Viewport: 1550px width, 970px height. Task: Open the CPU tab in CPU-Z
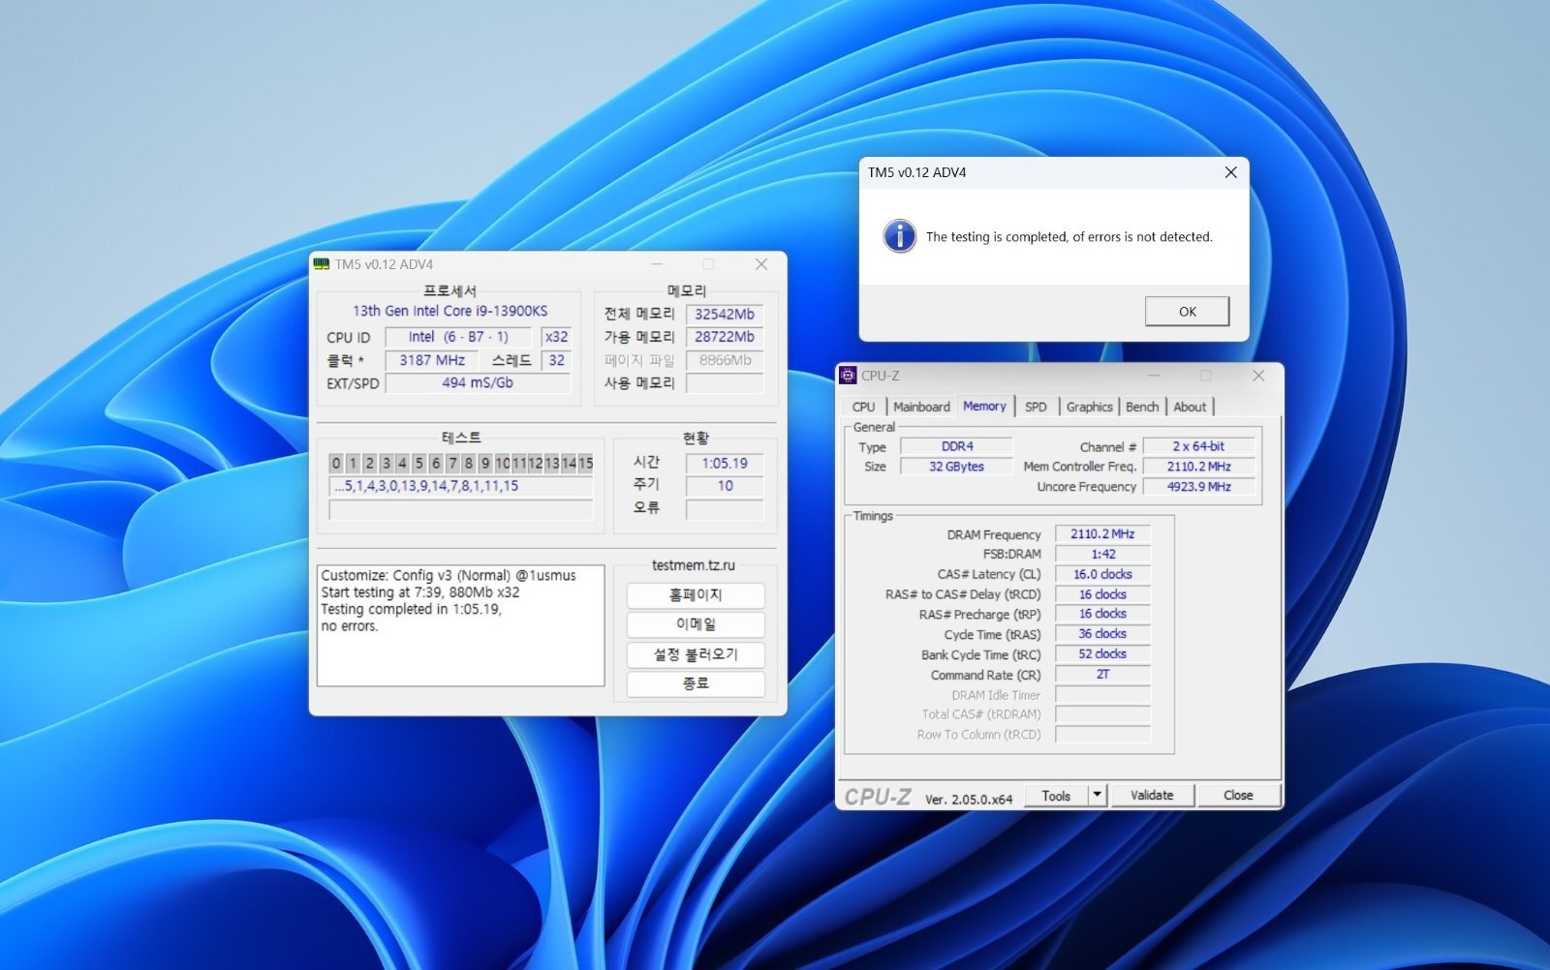863,407
